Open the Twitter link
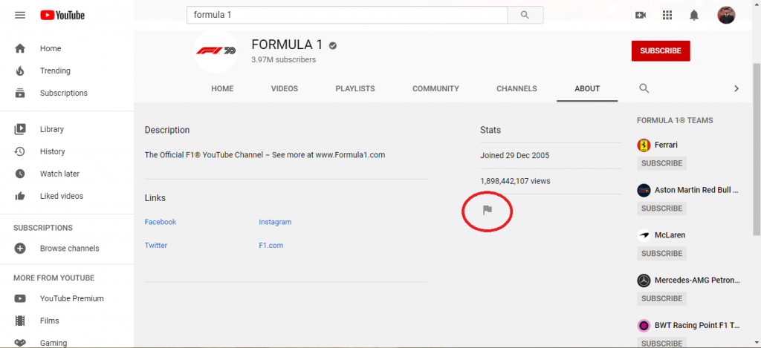 (156, 246)
